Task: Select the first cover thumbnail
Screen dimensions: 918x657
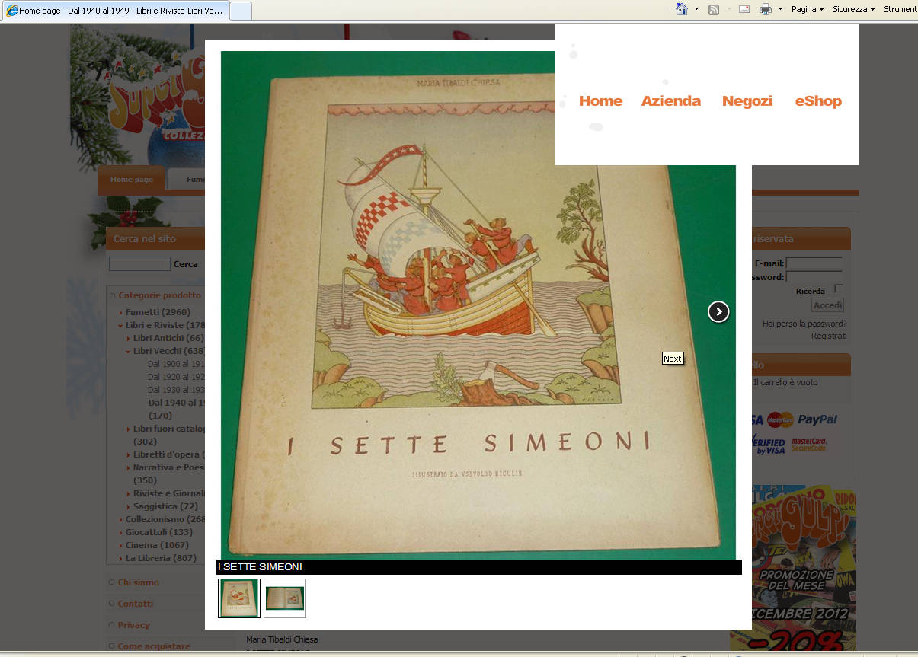Action: (239, 598)
